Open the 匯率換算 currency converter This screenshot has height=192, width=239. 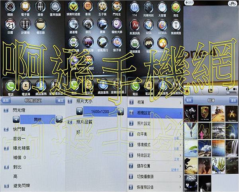55,7
